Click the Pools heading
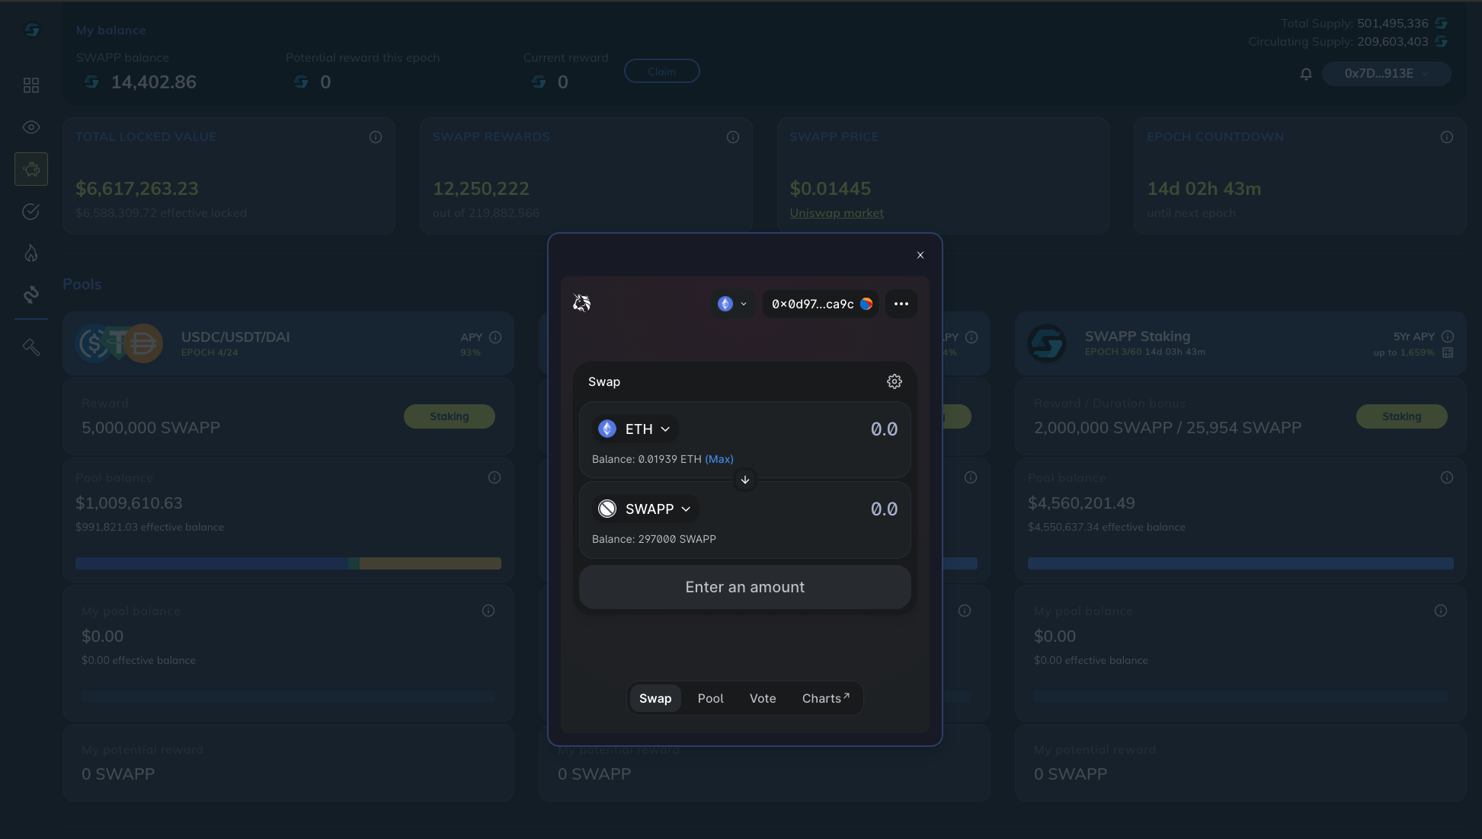 click(82, 284)
